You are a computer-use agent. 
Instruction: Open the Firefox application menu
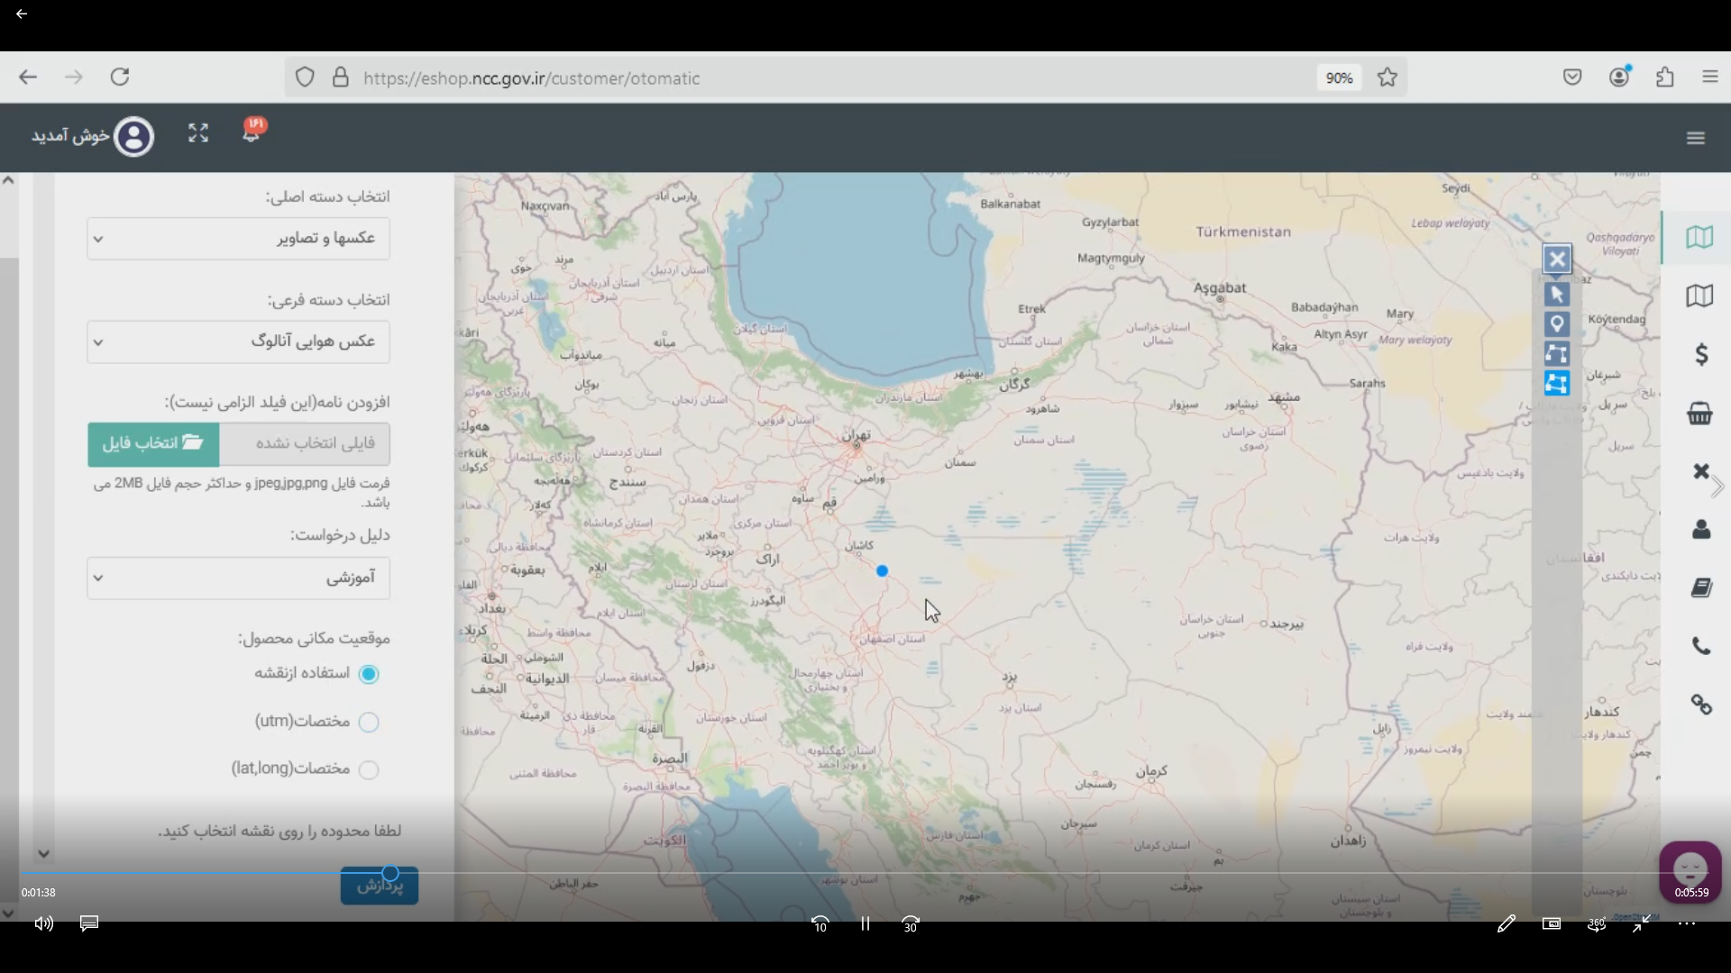[1710, 77]
